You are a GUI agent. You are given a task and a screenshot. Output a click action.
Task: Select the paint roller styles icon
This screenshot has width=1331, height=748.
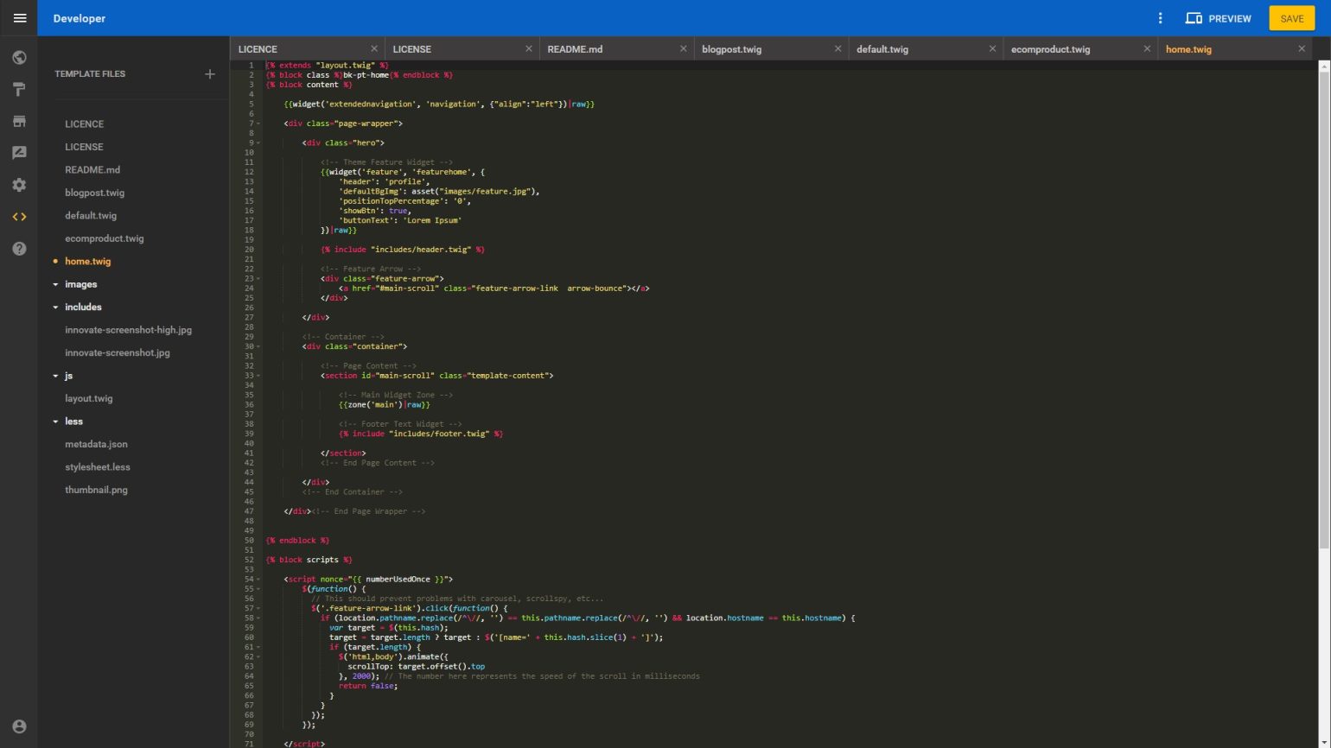click(x=19, y=89)
